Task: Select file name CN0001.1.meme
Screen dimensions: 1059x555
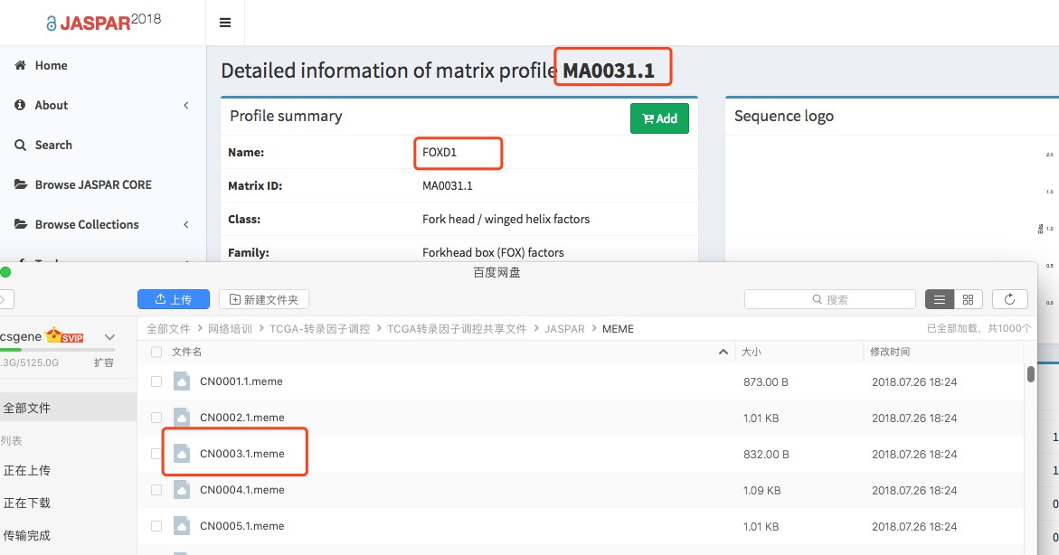Action: point(241,381)
